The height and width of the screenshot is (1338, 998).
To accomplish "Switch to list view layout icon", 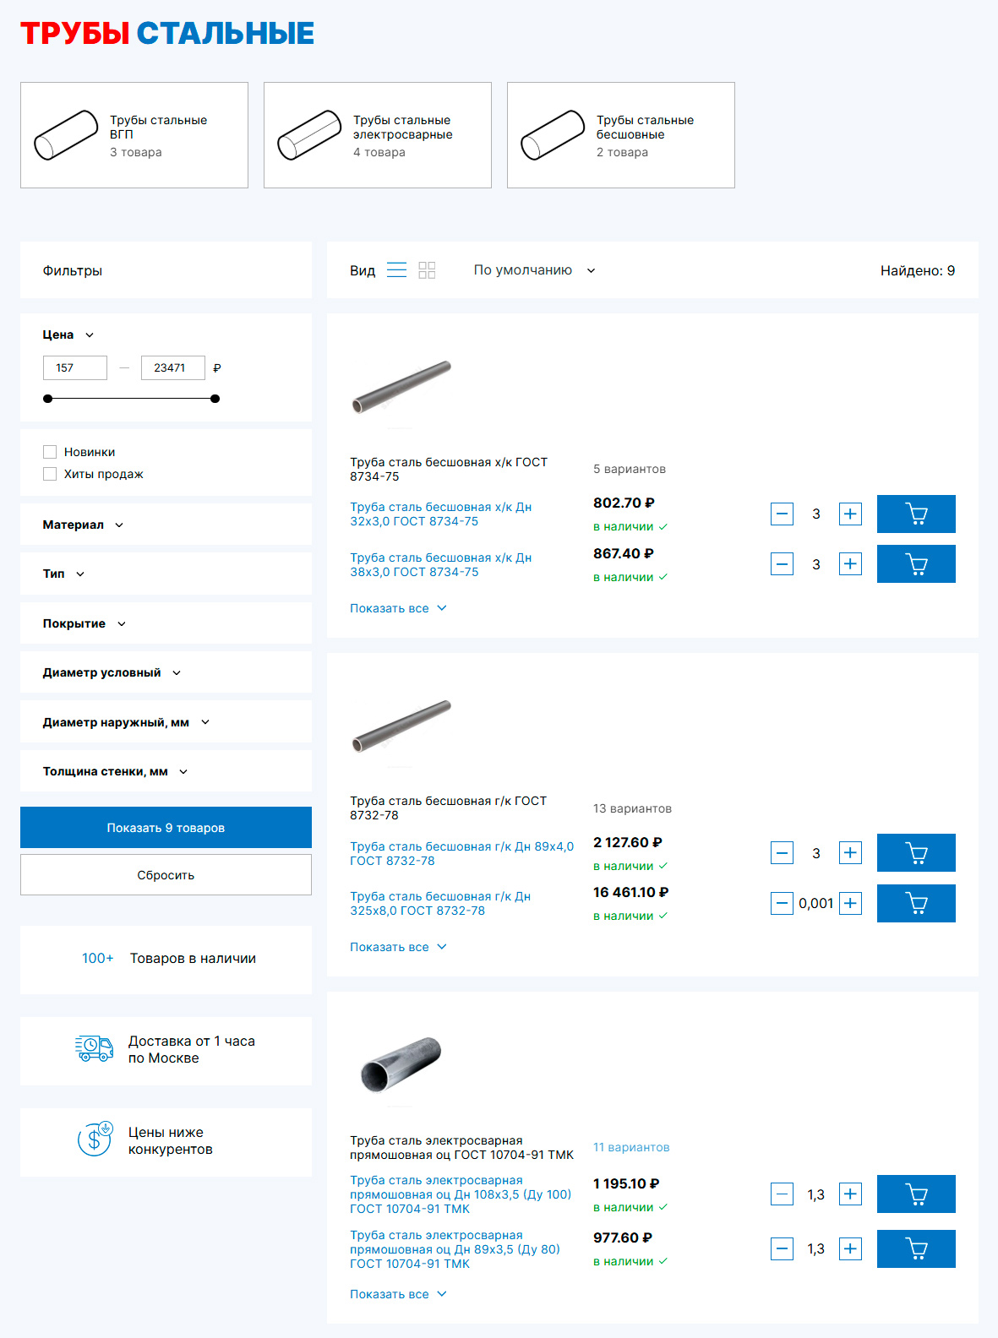I will pos(396,270).
